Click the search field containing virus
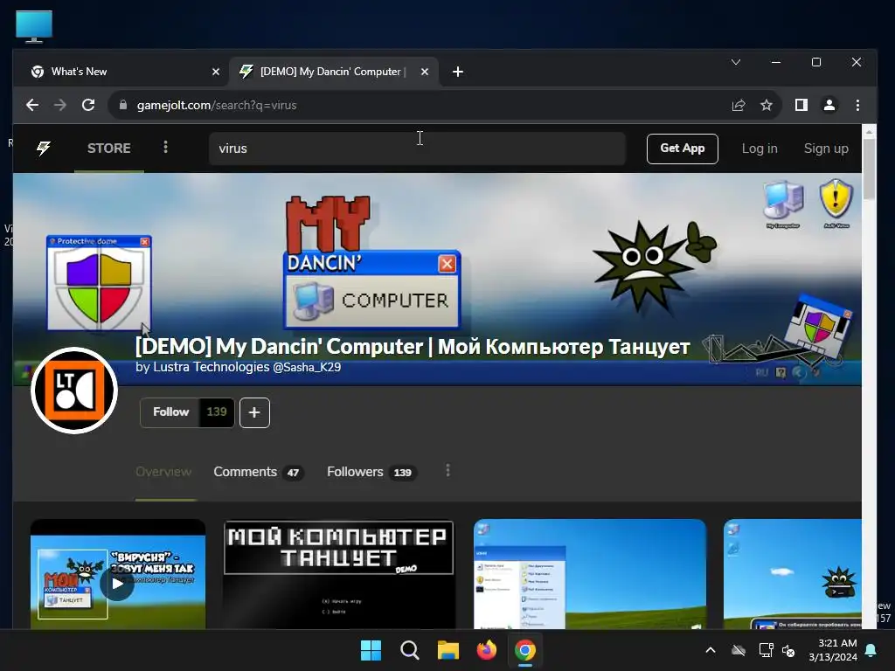The image size is (895, 671). coord(417,149)
